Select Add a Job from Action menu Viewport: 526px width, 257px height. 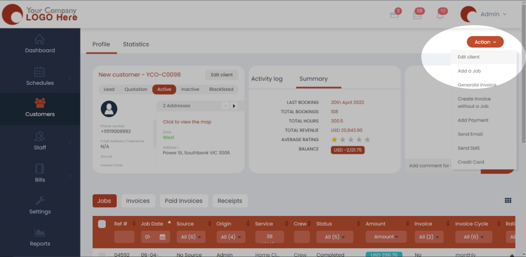[469, 71]
